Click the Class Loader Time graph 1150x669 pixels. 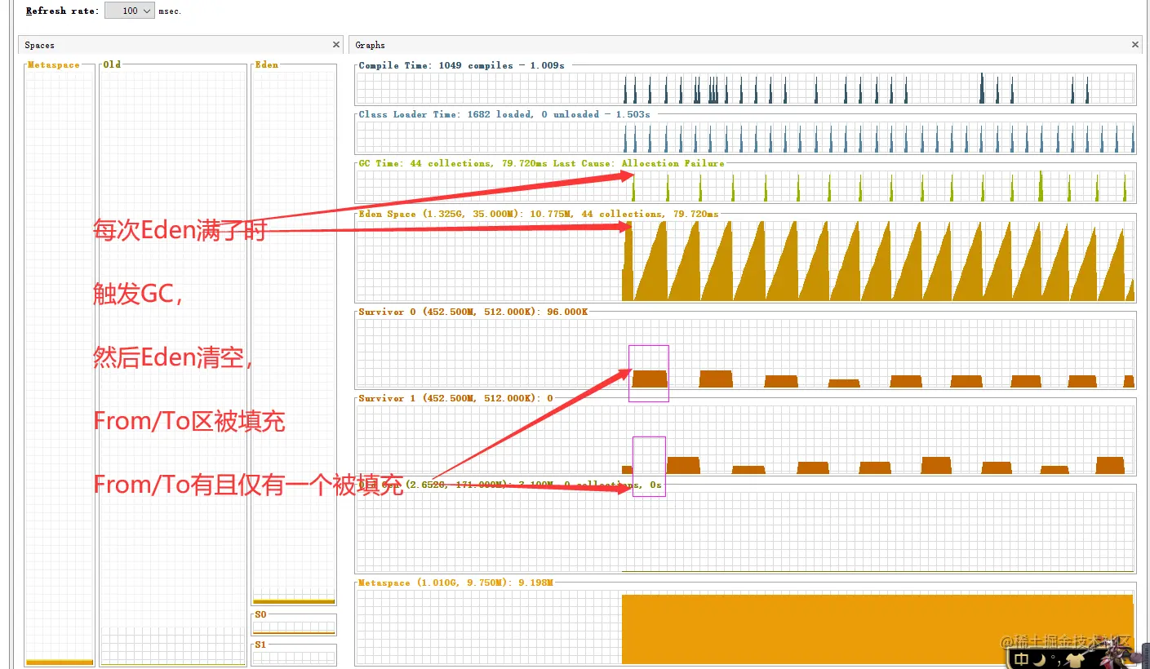(x=745, y=137)
